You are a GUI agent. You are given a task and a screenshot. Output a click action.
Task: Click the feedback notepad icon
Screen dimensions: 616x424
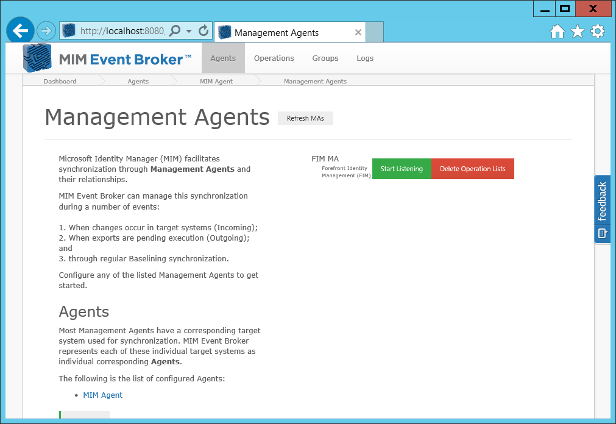602,233
